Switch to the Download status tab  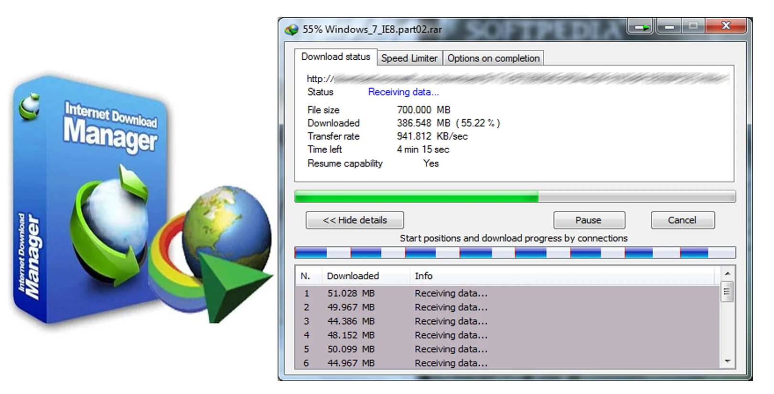click(x=335, y=57)
